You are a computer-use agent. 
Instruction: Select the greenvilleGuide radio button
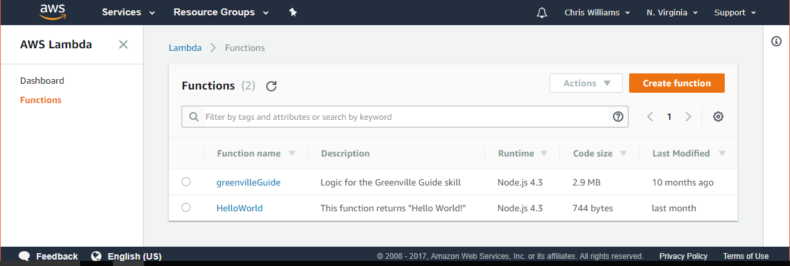coord(186,182)
